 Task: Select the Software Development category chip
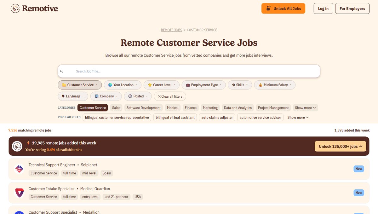[x=144, y=108]
